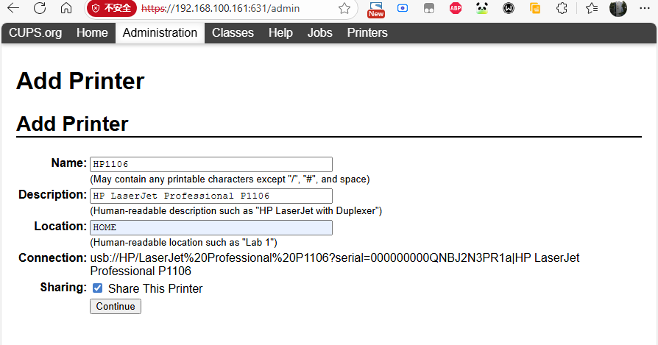
Task: Open browser settings and more menu
Action: 645,8
